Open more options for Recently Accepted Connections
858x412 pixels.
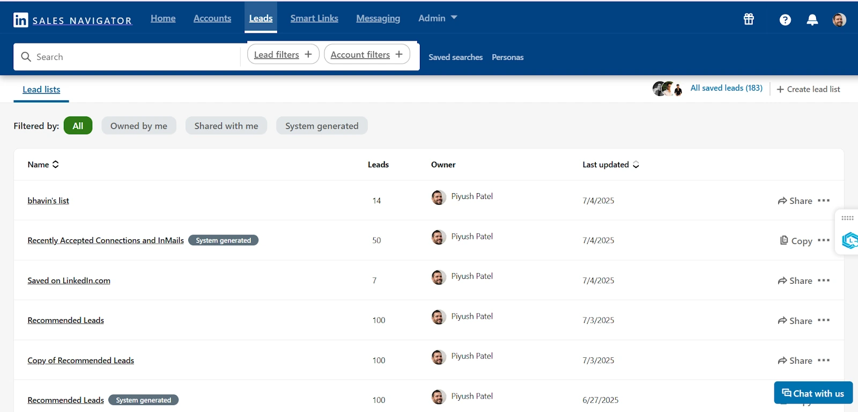(824, 240)
